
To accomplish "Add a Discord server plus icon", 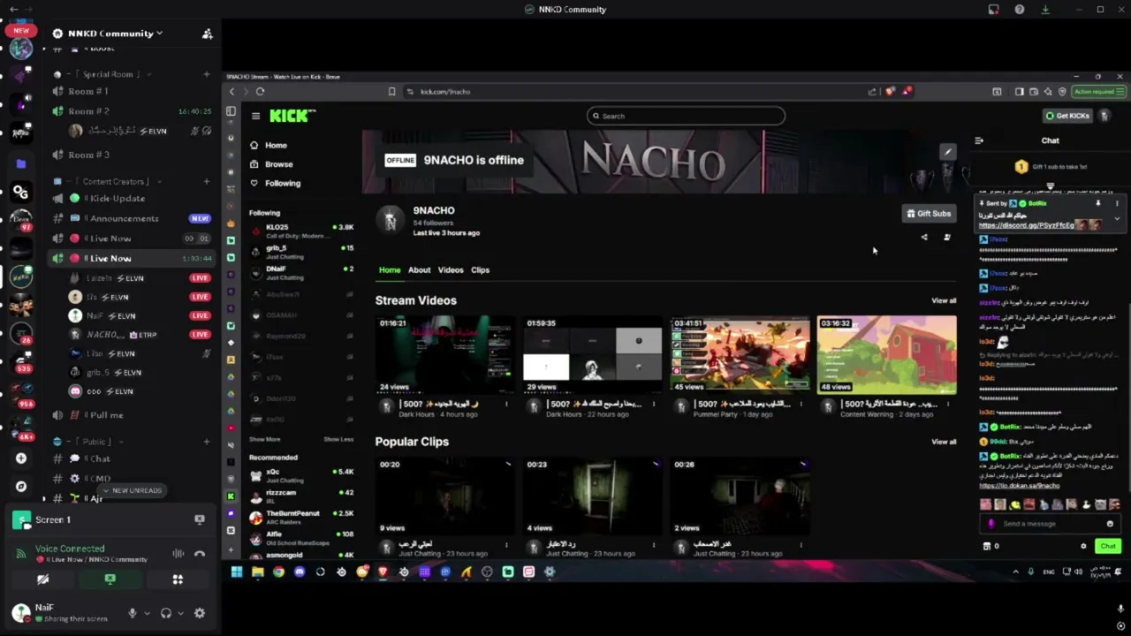I will (x=21, y=458).
